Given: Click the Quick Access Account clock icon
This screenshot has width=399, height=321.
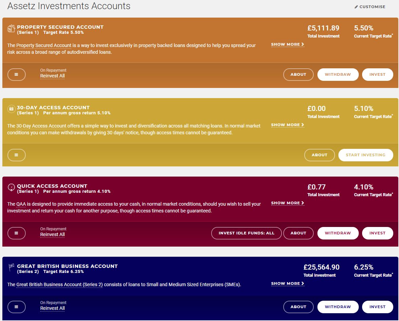Looking at the screenshot, I should point(11,187).
